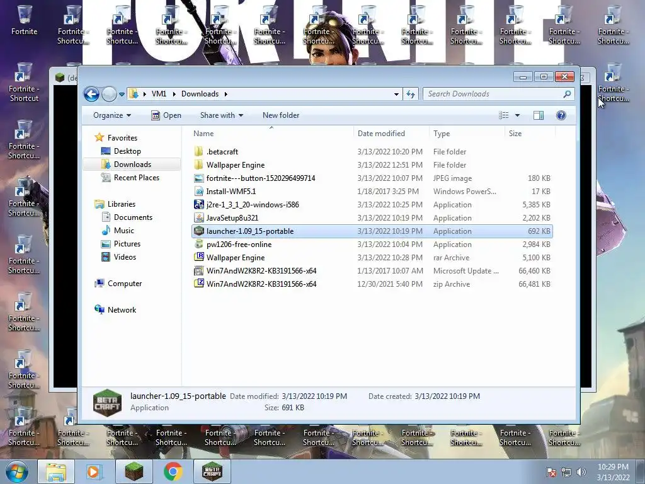Open Google Chrome from the taskbar
Viewport: 645px width, 484px height.
pyautogui.click(x=173, y=471)
